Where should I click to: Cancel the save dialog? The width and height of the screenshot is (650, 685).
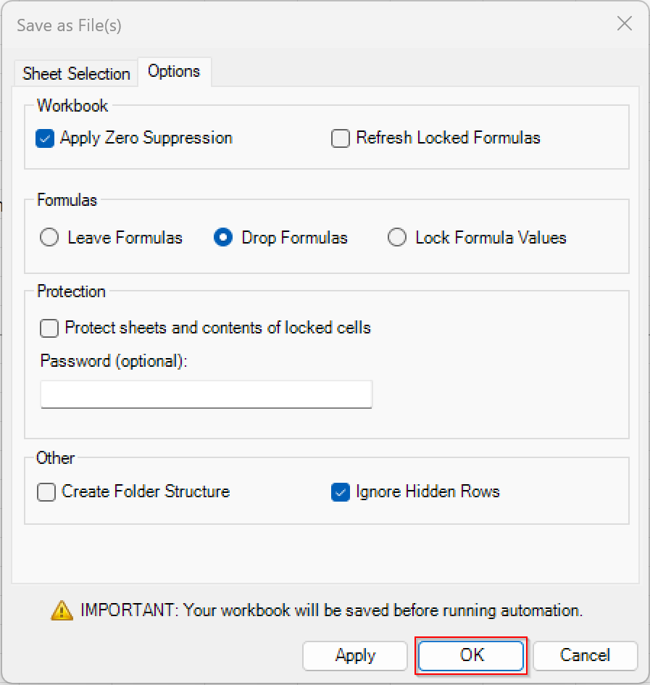tap(585, 655)
